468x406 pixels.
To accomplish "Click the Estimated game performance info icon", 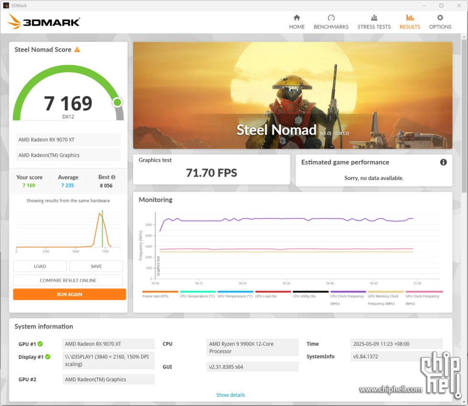I will point(443,162).
